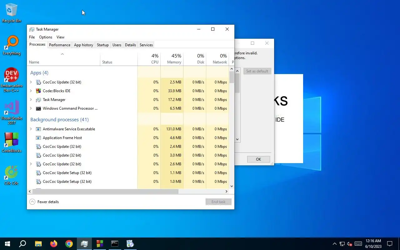The image size is (400, 250).
Task: Open network status tray icon
Action: click(x=342, y=244)
